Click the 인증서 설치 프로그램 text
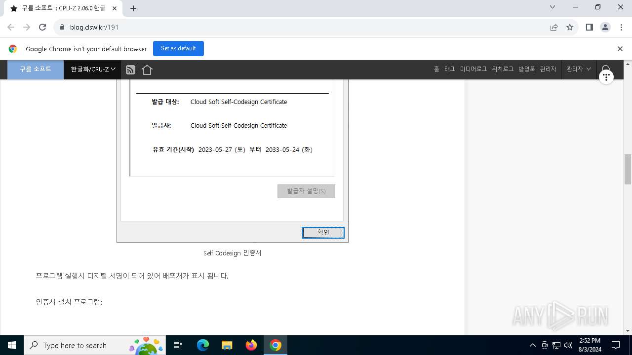Viewport: 632px width, 355px height. tap(69, 302)
